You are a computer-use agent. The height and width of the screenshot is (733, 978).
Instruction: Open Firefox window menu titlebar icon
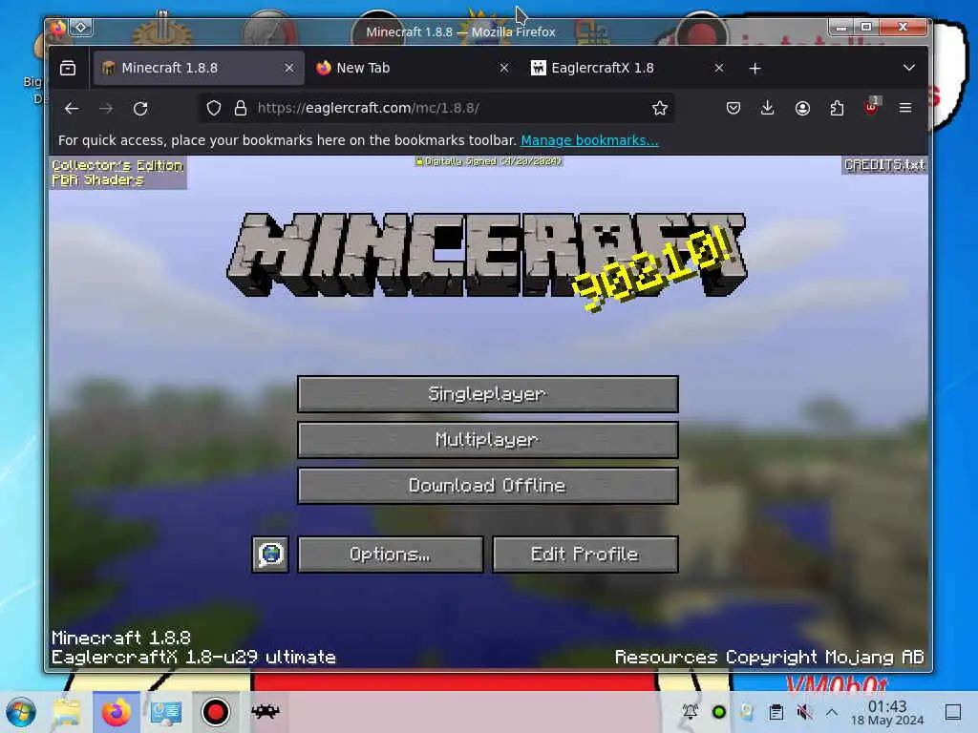click(x=58, y=27)
